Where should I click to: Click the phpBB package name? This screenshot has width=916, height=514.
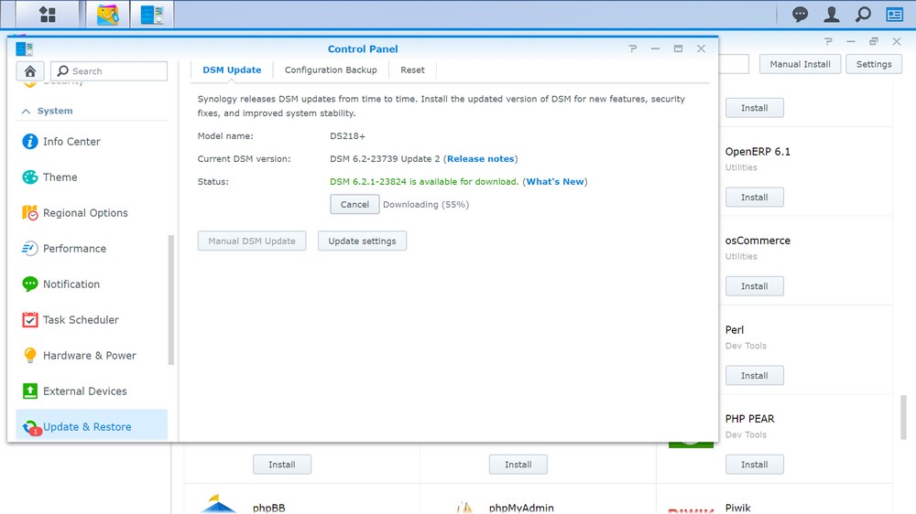pos(268,508)
